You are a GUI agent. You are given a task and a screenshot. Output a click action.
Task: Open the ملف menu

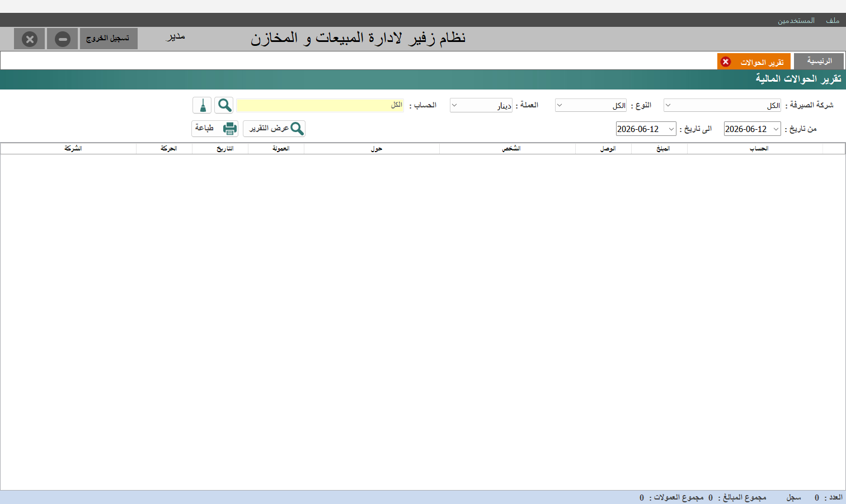click(833, 20)
